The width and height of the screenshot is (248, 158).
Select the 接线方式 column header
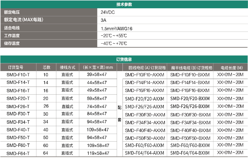[68, 67]
